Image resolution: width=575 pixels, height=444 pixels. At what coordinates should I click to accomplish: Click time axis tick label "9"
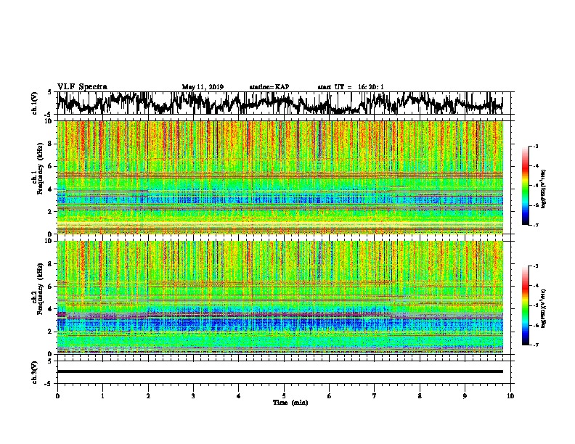point(465,396)
